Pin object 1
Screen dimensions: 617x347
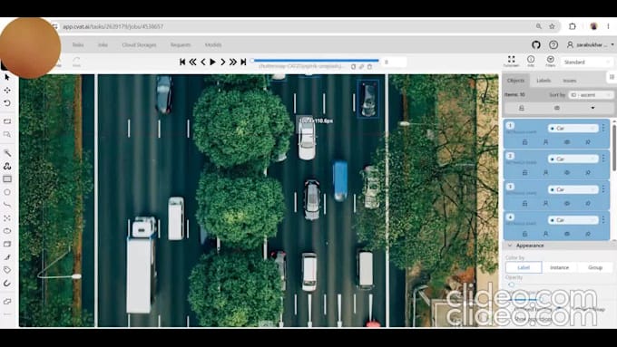588,142
